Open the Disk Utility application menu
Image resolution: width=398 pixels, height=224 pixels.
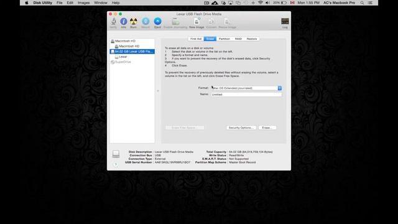pyautogui.click(x=43, y=2)
